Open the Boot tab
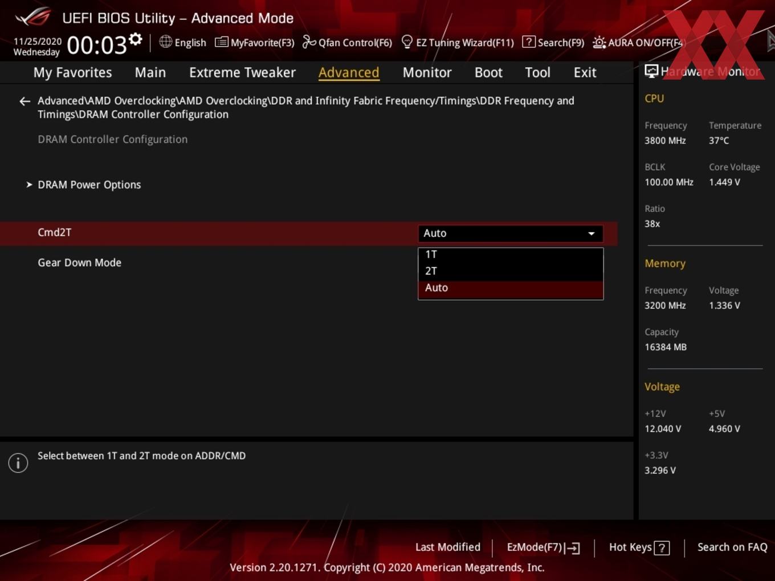This screenshot has height=581, width=775. pos(488,72)
